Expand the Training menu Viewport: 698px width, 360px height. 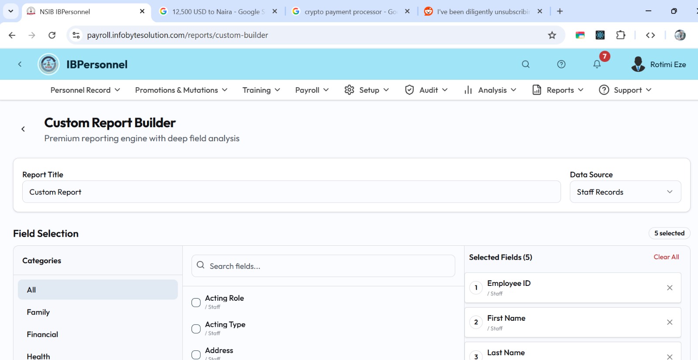(x=261, y=90)
